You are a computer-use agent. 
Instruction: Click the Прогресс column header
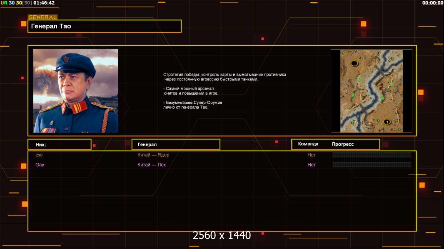pyautogui.click(x=343, y=144)
